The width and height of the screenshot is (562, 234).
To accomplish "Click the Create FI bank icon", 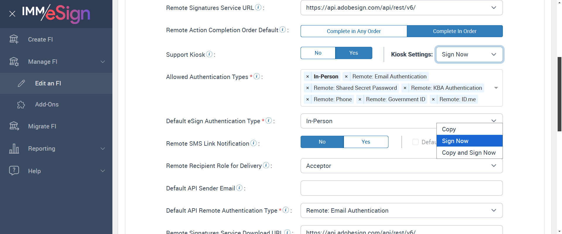I will click(x=14, y=39).
